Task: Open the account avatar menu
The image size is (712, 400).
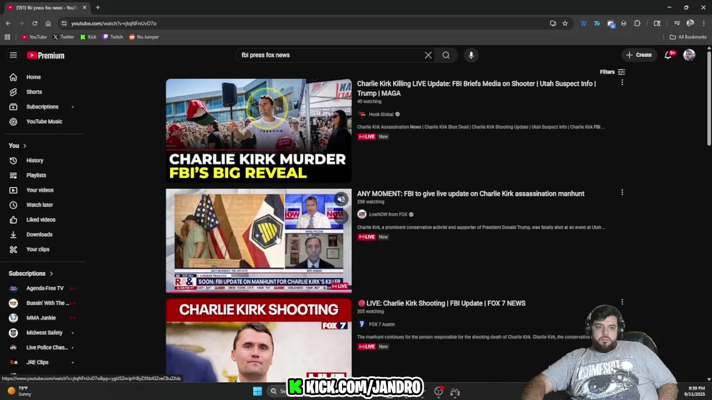Action: [x=689, y=55]
